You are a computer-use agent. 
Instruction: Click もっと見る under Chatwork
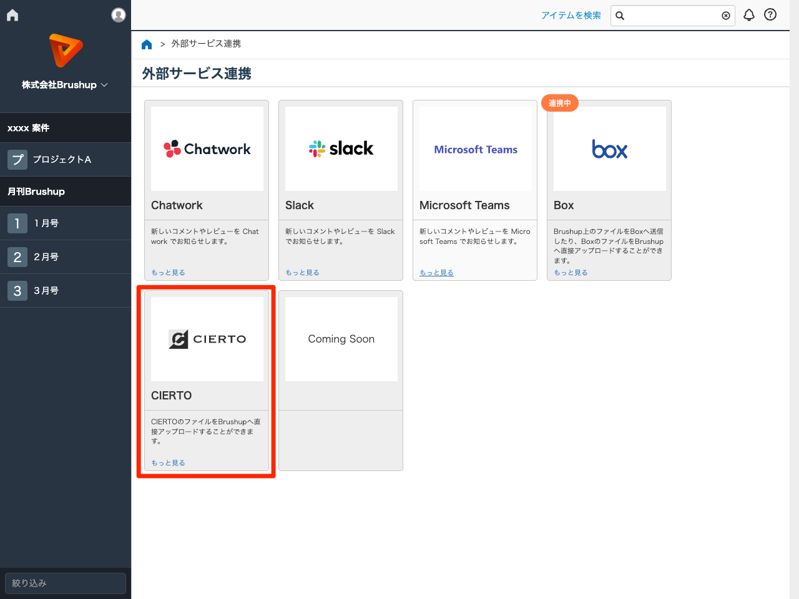click(x=168, y=273)
